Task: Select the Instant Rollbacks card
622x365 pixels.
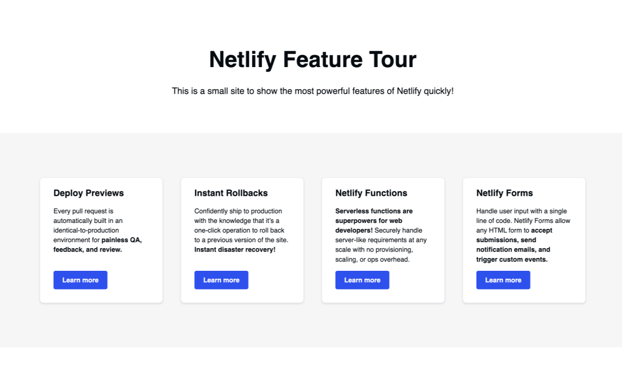Action: [x=242, y=240]
